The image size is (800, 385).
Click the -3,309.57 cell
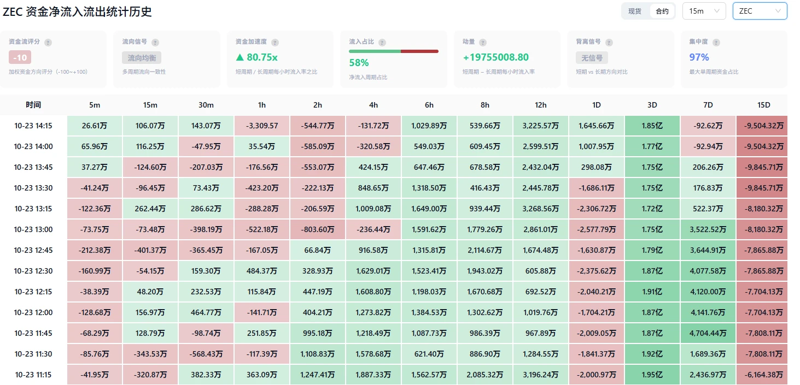click(262, 126)
